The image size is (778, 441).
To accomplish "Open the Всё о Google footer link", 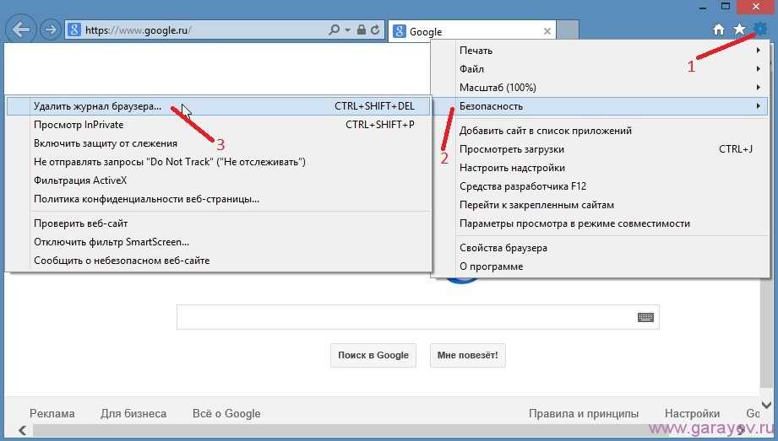I will coord(226,413).
